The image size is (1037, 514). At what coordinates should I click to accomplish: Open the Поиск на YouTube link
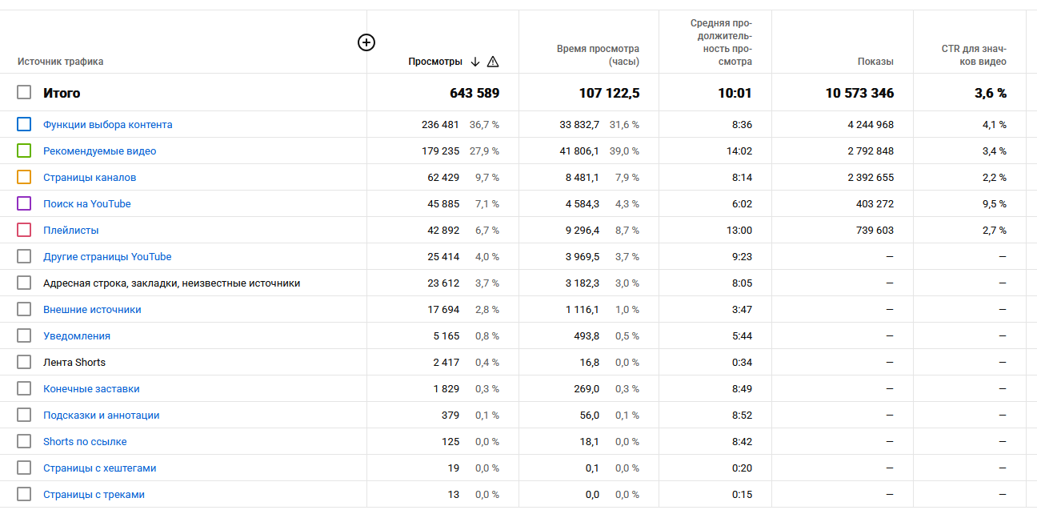[x=86, y=204]
